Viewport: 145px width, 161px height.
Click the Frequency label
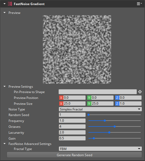[x=16, y=121]
